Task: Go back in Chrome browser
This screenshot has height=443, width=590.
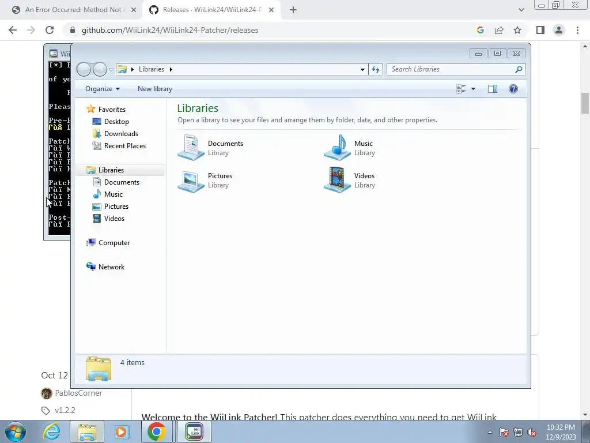Action: click(13, 30)
